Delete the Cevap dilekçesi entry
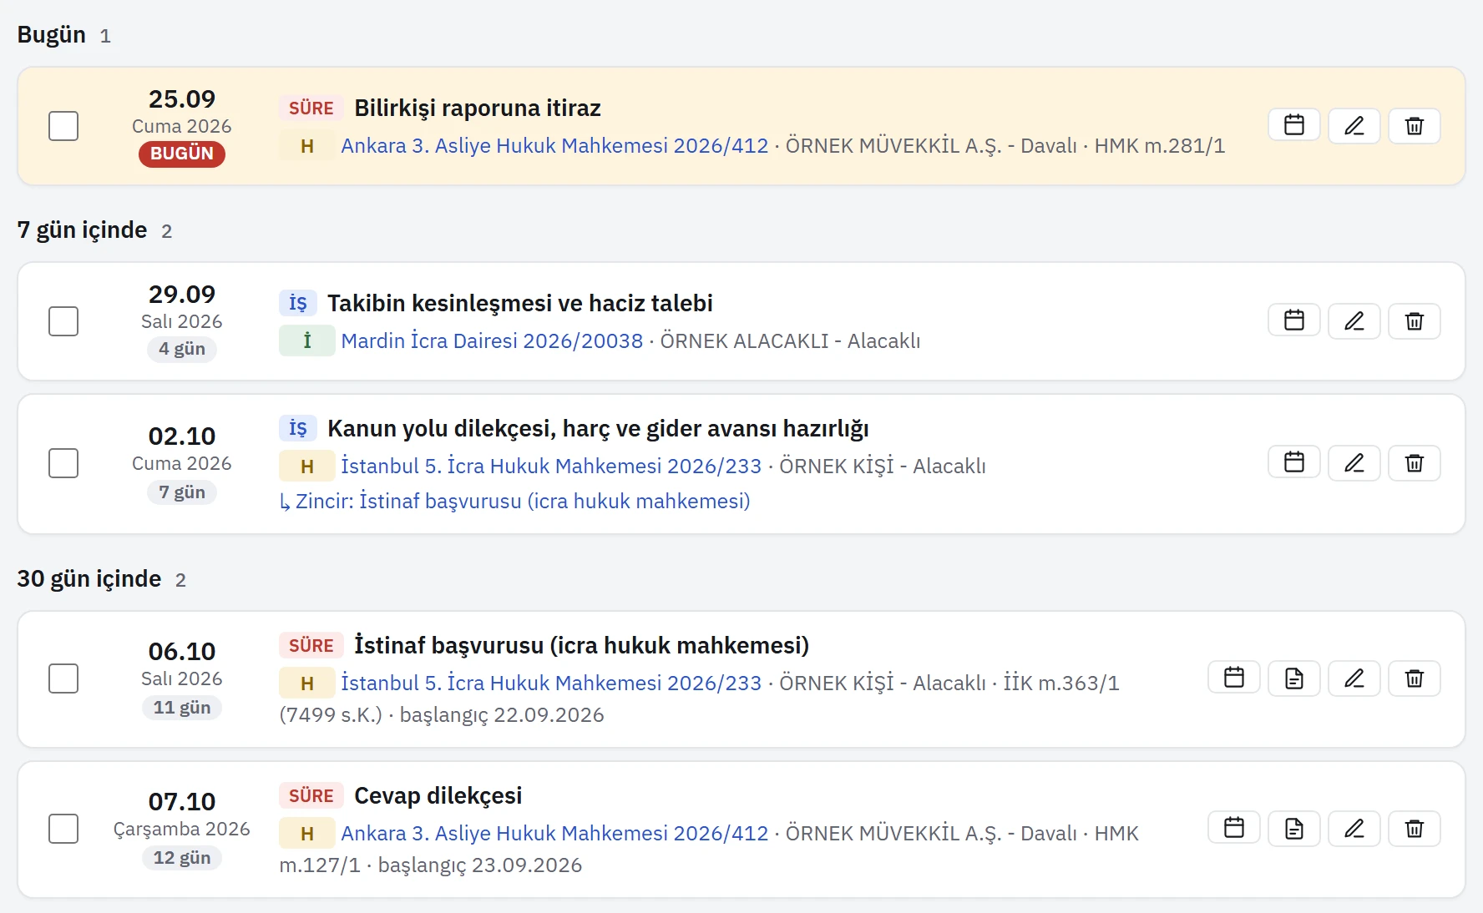 coord(1414,829)
